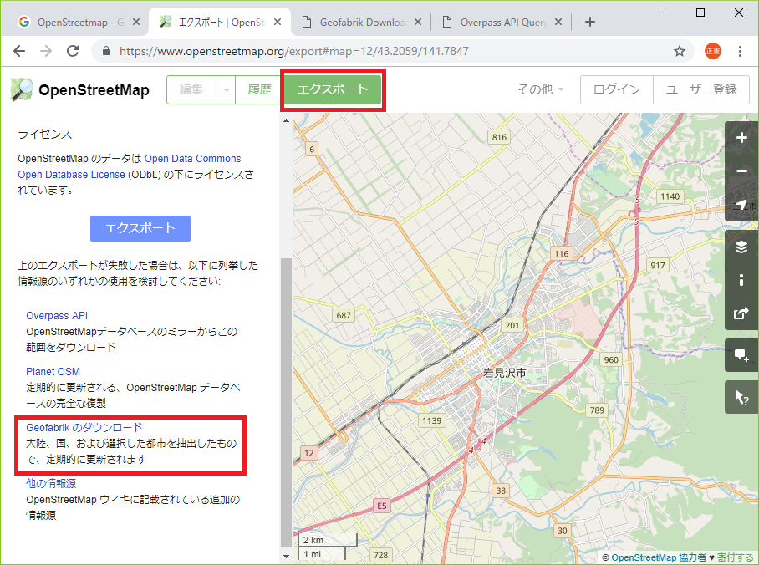Close the Geofabrik Download tab
This screenshot has width=759, height=565.
[x=418, y=22]
